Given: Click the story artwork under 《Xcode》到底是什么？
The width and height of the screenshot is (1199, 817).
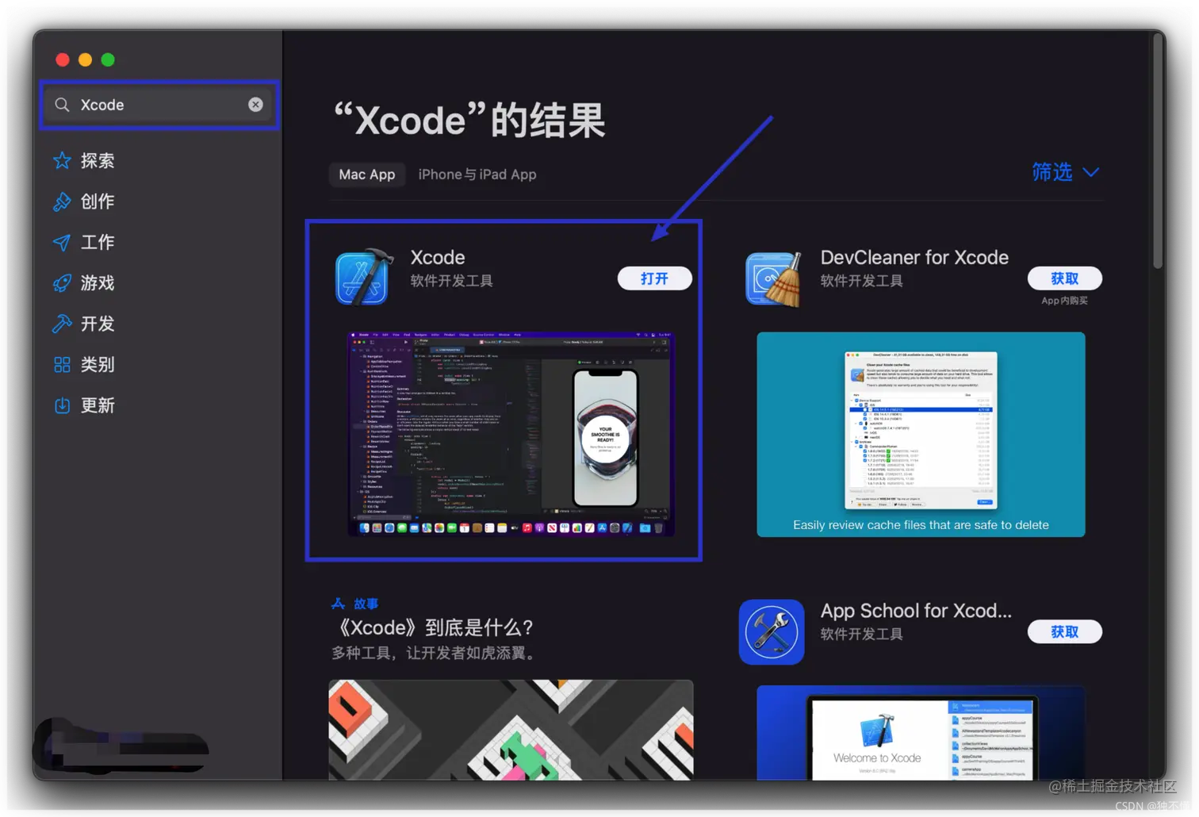Looking at the screenshot, I should pos(511,731).
